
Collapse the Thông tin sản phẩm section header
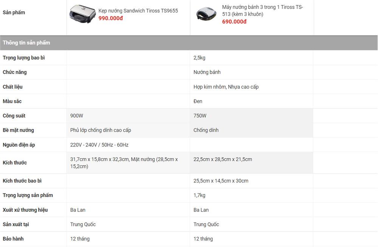[26, 43]
